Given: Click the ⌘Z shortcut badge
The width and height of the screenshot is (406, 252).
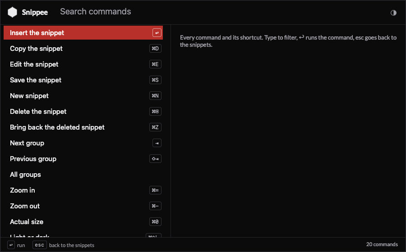Looking at the screenshot, I should pos(155,127).
